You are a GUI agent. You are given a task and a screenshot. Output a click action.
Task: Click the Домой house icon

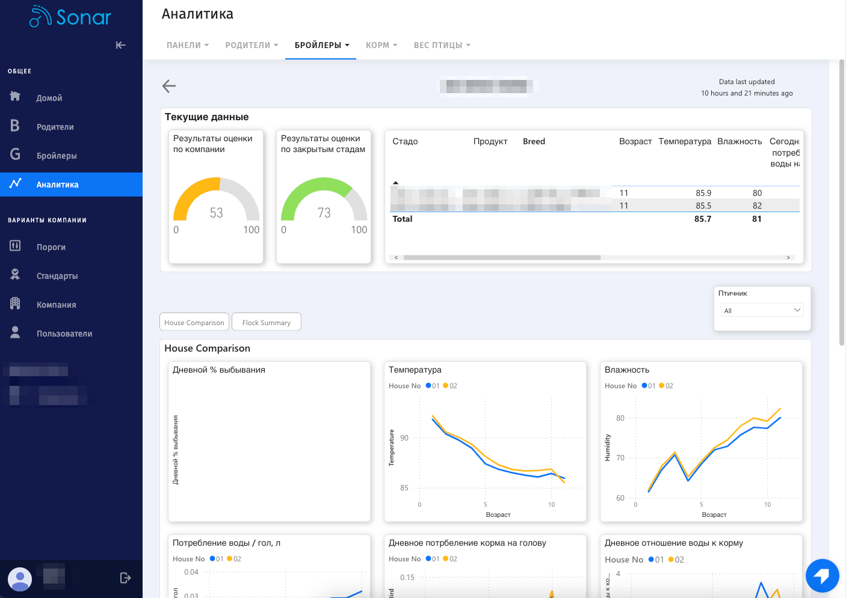(15, 96)
